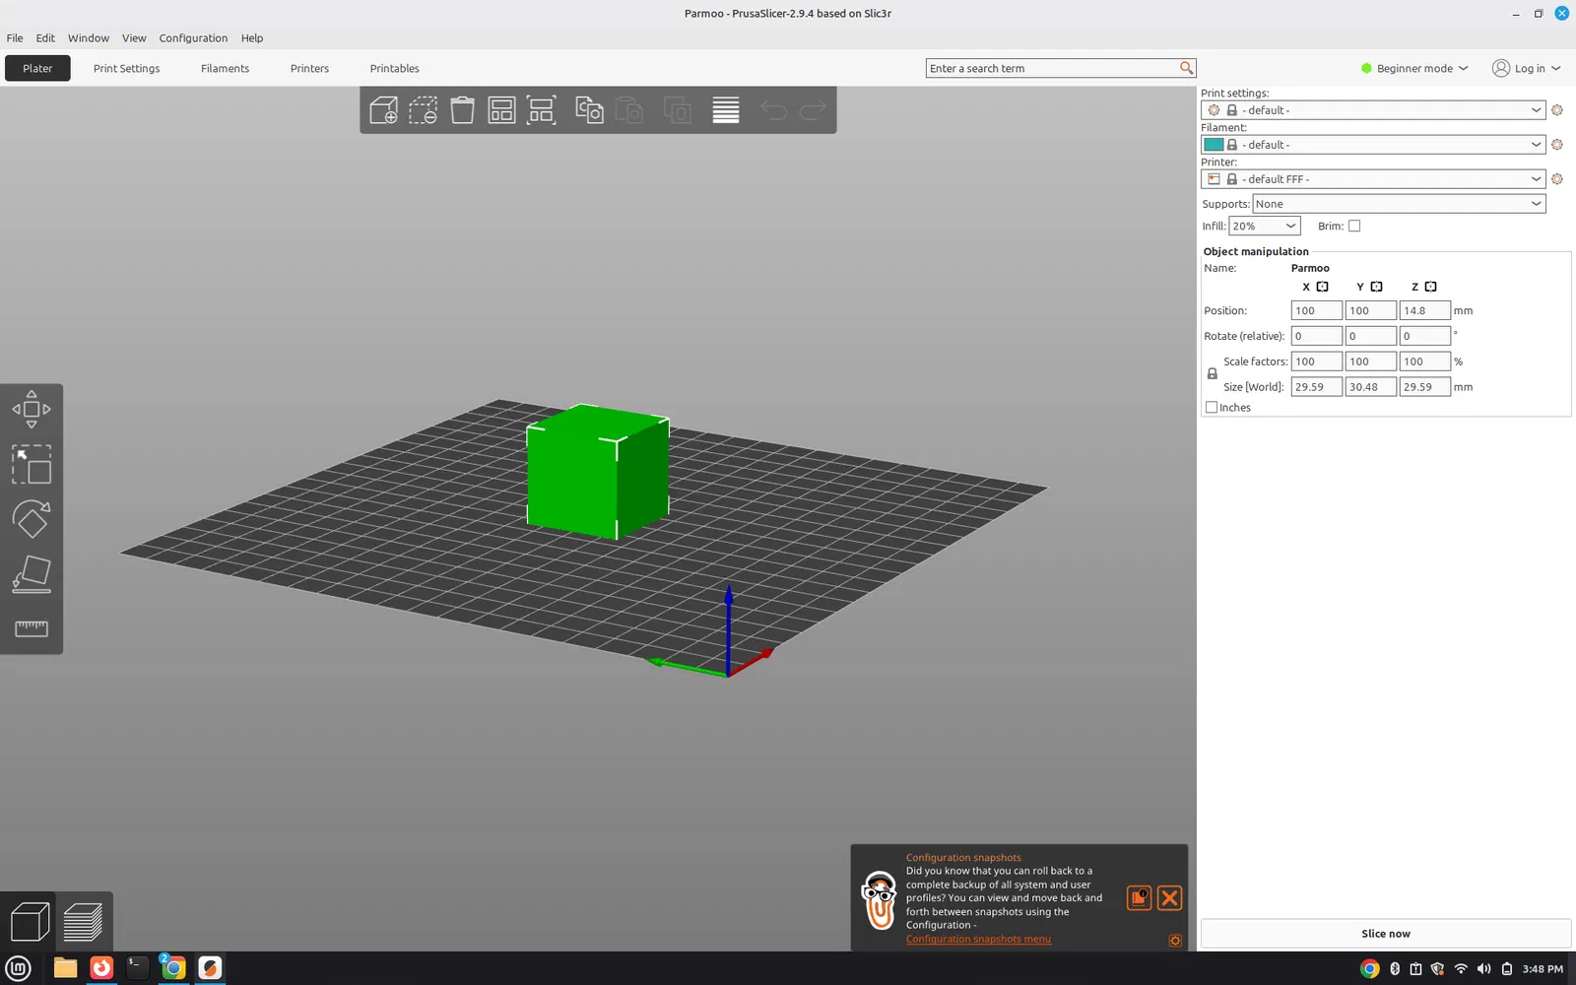Viewport: 1576px width, 985px height.
Task: Open the Print settings preset dropdown
Action: [1373, 110]
